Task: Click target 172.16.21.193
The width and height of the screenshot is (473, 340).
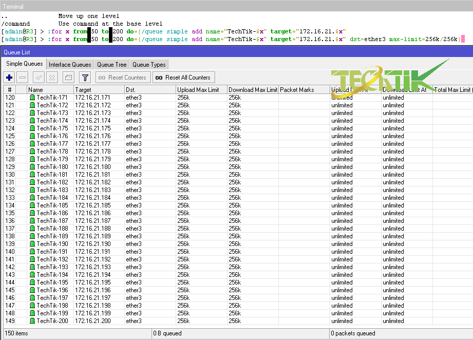Action: tap(93, 267)
